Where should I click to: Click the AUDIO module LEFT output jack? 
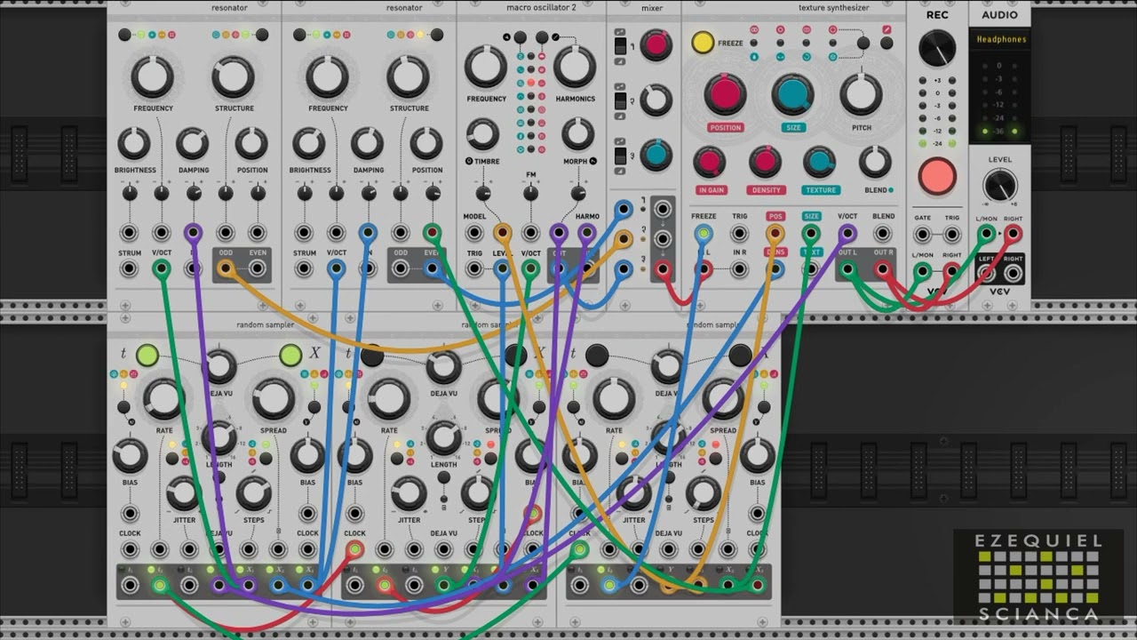[986, 273]
